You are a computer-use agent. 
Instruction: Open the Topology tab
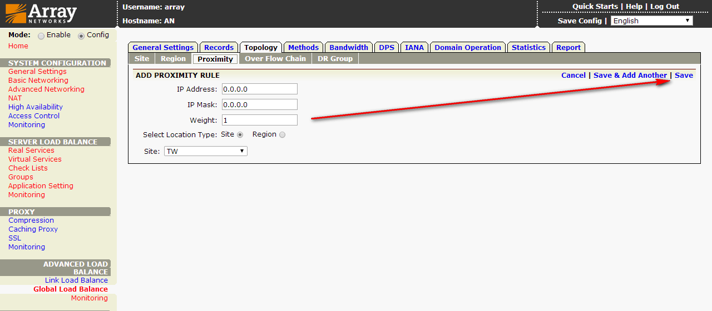(x=260, y=47)
